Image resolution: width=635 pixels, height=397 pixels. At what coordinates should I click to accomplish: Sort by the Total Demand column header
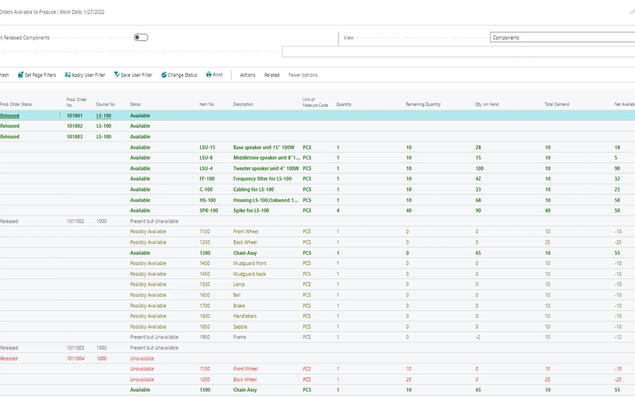click(x=557, y=104)
